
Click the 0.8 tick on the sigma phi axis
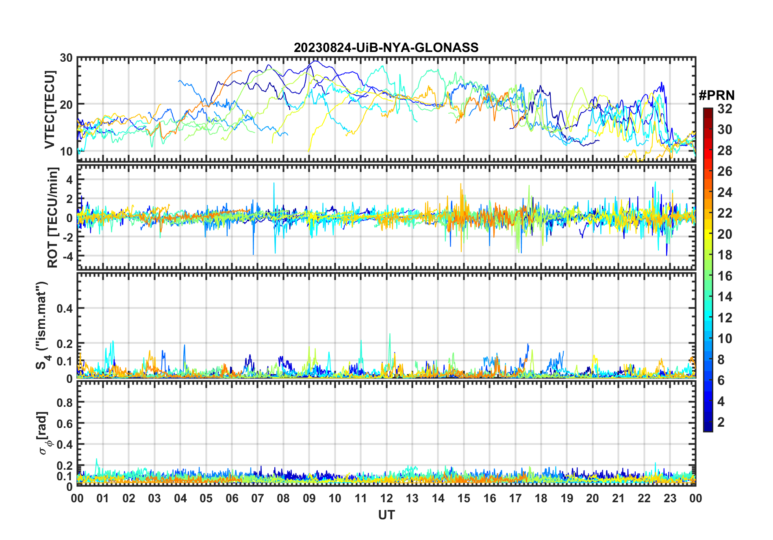65,402
